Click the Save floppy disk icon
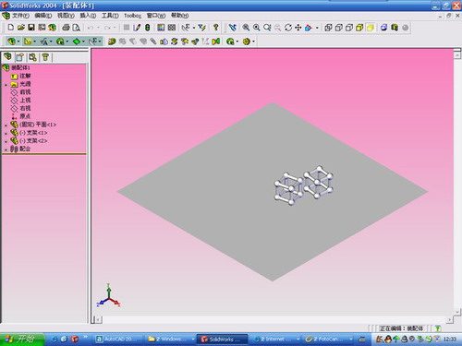The width and height of the screenshot is (462, 346). tap(31, 28)
